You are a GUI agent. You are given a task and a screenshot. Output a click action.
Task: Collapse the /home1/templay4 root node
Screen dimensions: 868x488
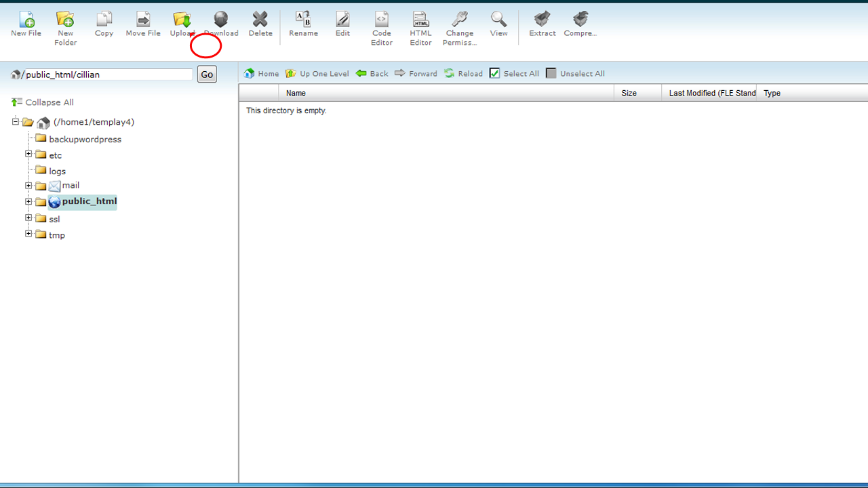coord(16,121)
